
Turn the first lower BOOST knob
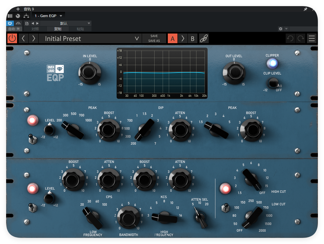click(73, 180)
